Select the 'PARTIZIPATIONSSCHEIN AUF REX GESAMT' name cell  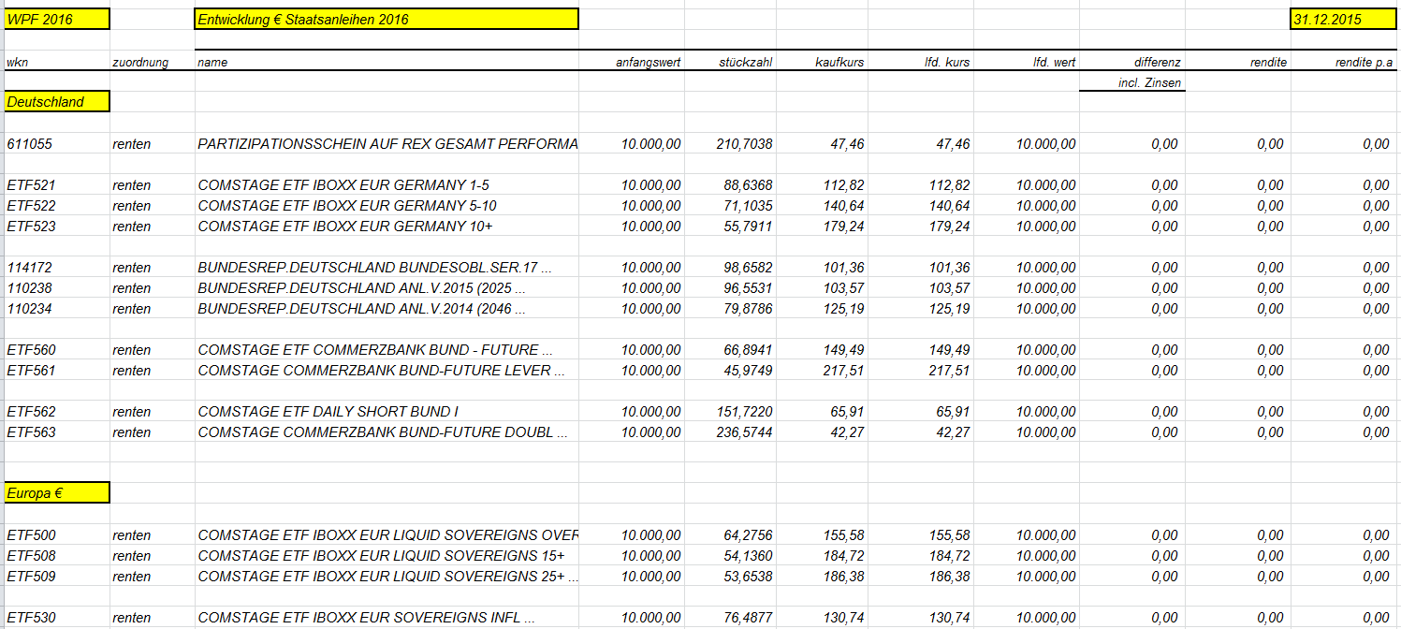pos(387,144)
